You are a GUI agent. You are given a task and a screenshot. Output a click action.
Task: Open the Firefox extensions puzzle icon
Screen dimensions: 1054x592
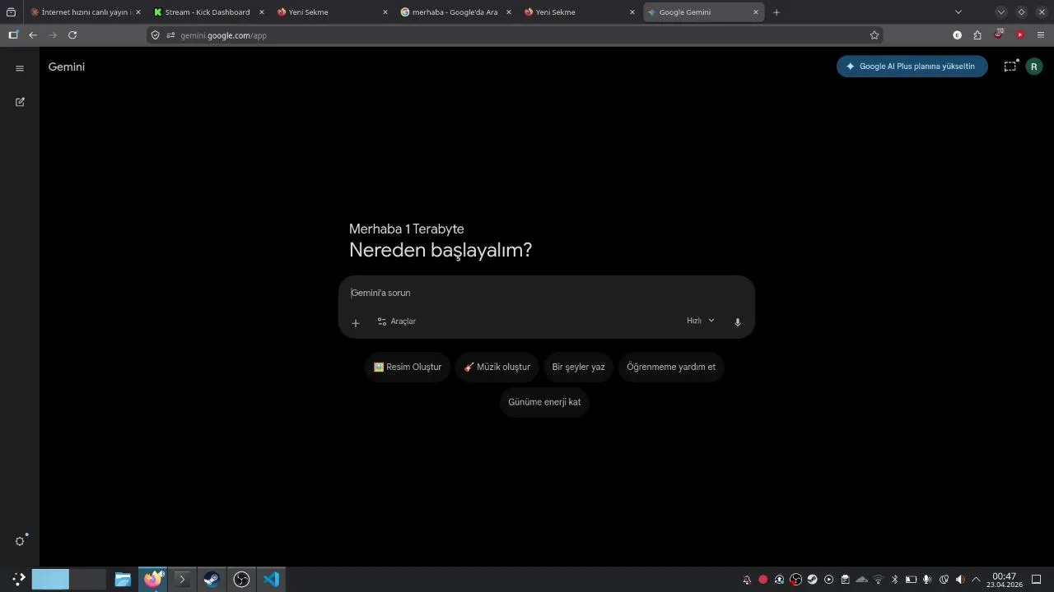[x=977, y=35]
